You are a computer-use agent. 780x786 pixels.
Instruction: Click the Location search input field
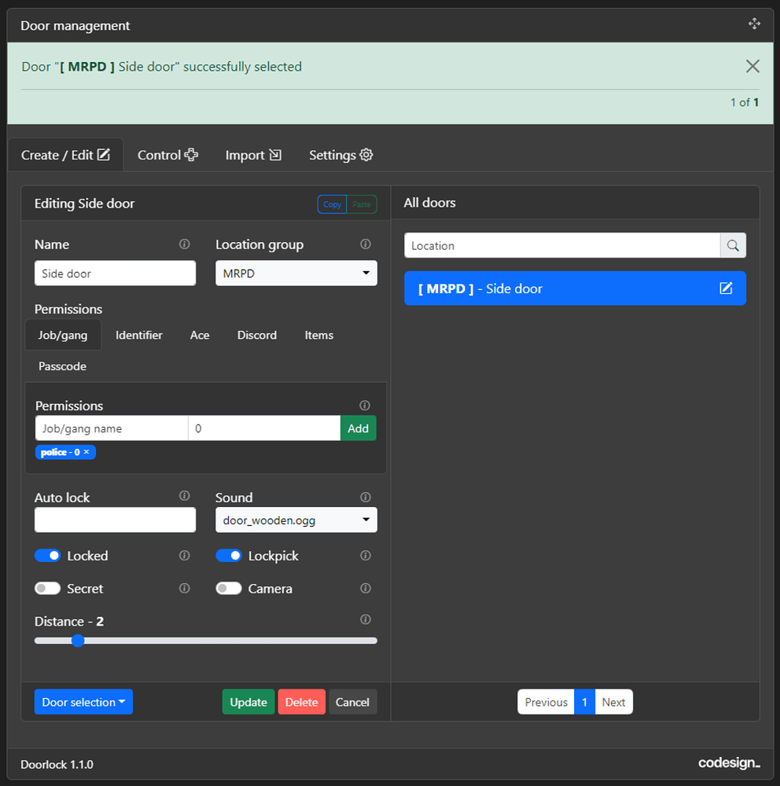pos(561,245)
